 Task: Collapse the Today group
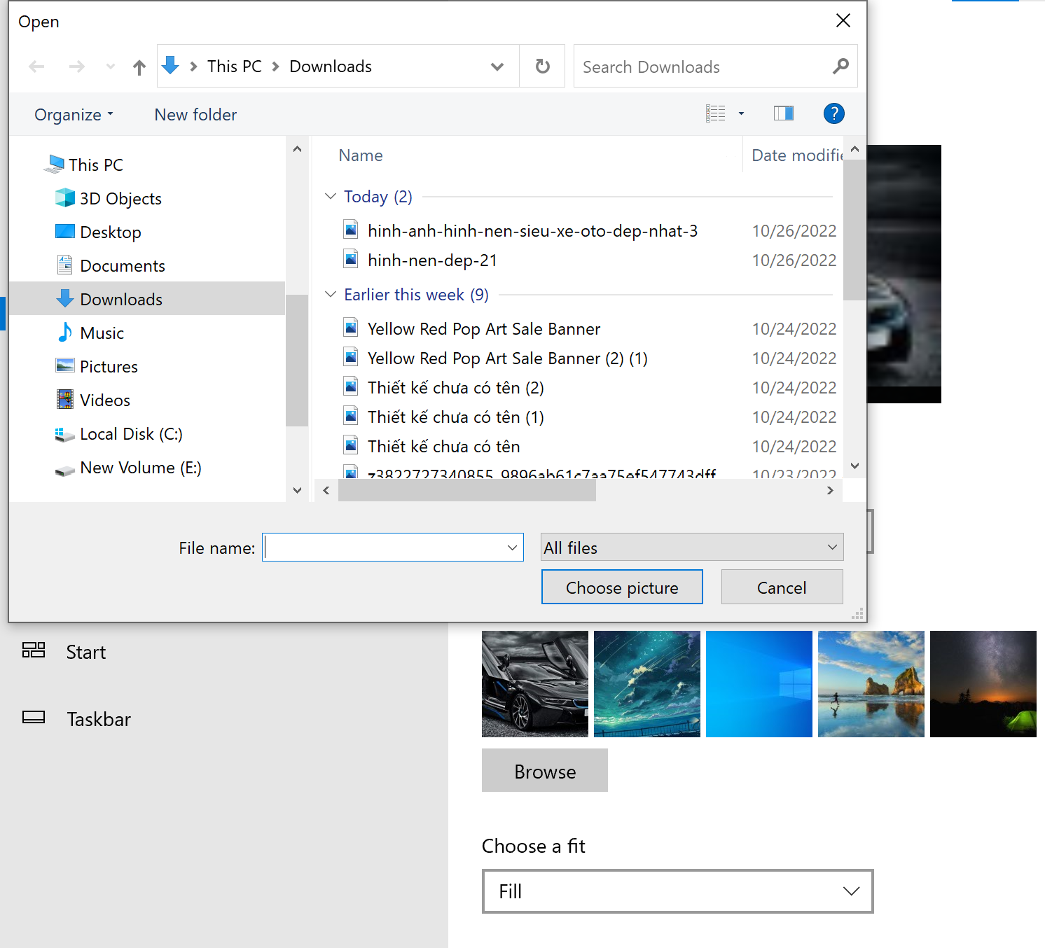tap(331, 197)
